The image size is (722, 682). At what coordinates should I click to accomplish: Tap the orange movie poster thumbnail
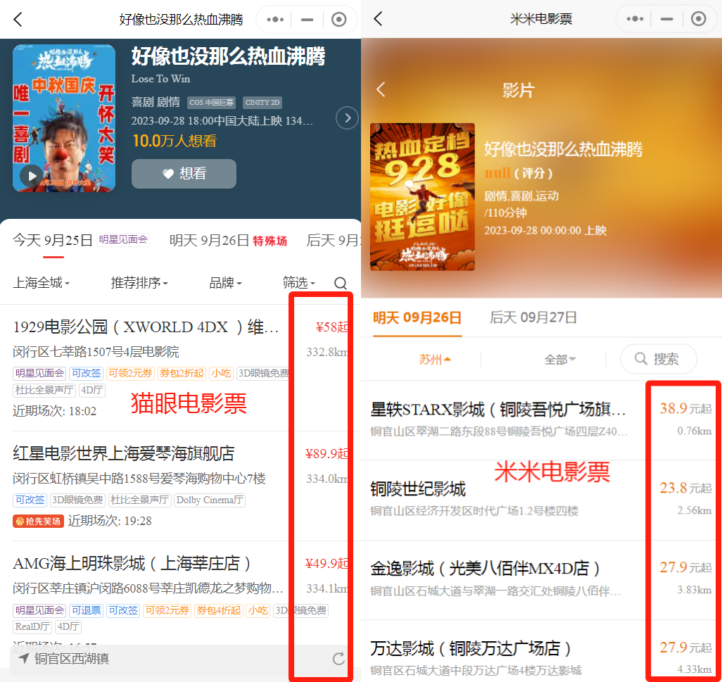pos(422,196)
